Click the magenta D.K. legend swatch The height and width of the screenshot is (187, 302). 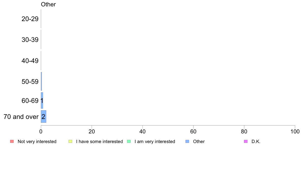click(x=246, y=141)
